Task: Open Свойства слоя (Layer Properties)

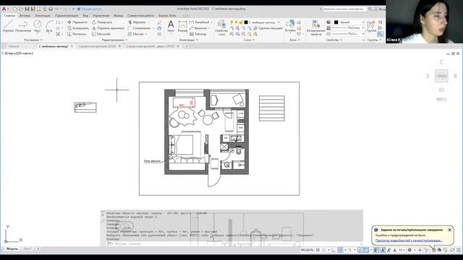Action: (221, 27)
